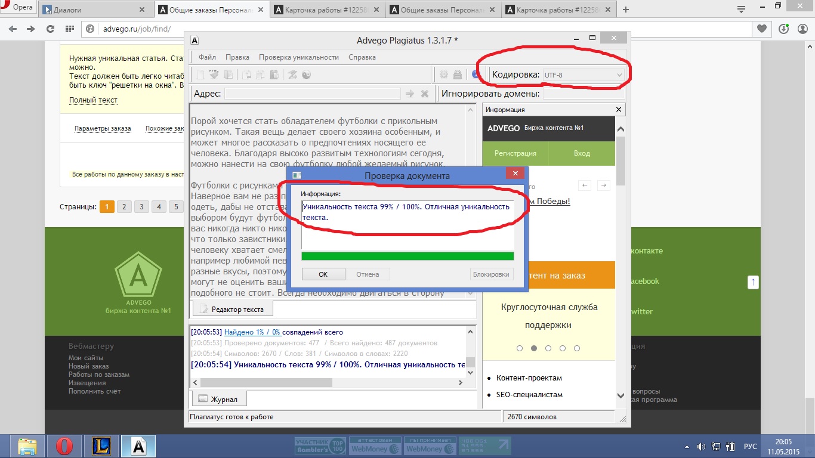This screenshot has height=458, width=815.
Task: Click Отмена in Проверка документа dialog
Action: (x=368, y=274)
